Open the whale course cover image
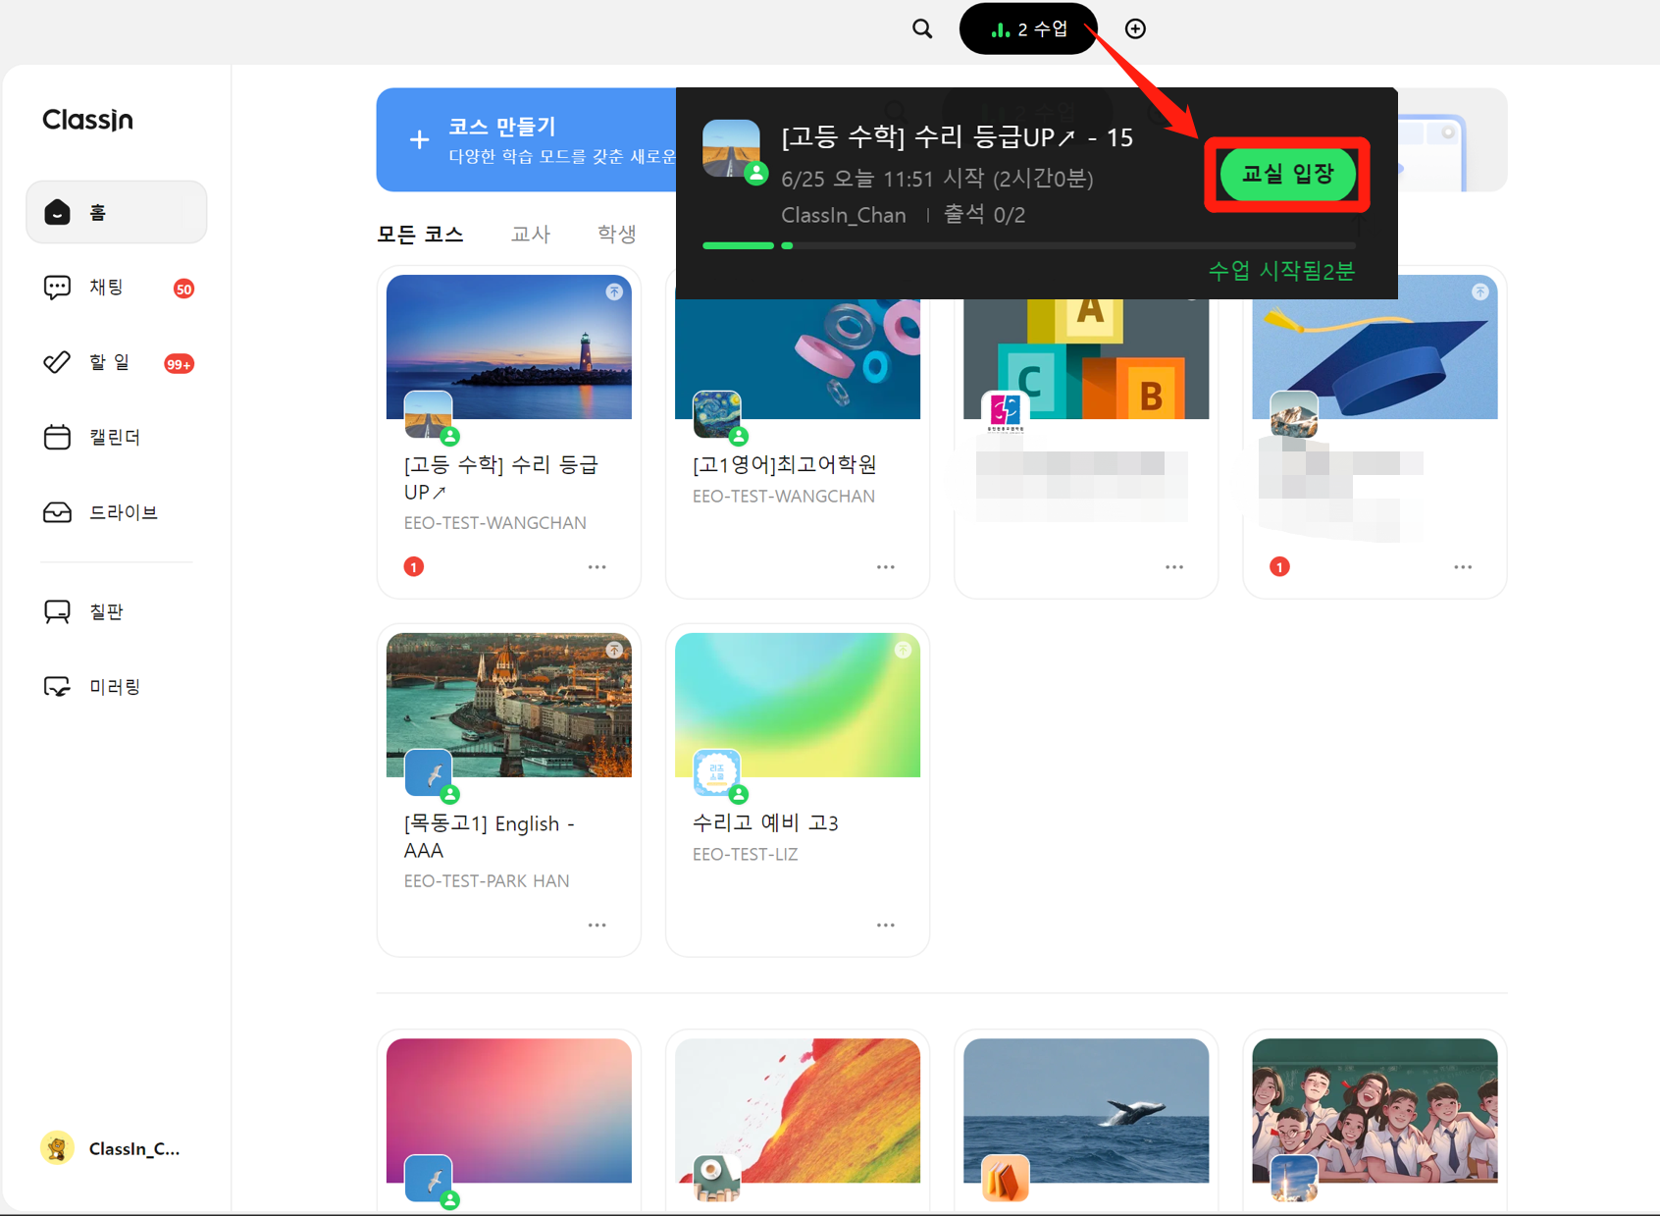Image resolution: width=1660 pixels, height=1216 pixels. pyautogui.click(x=1086, y=1110)
